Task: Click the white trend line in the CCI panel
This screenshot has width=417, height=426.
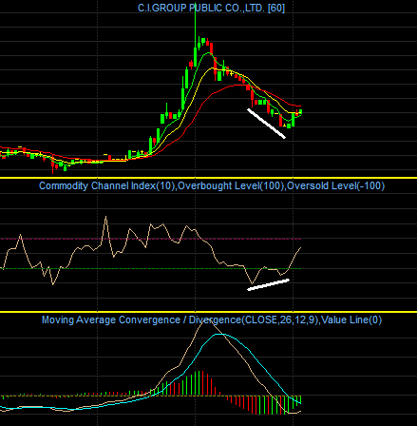Action: click(x=269, y=284)
